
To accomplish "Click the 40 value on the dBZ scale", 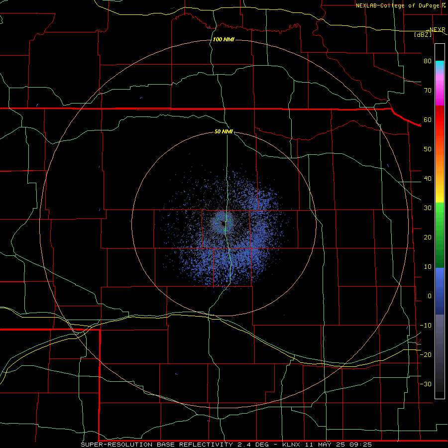I will click(x=428, y=179).
